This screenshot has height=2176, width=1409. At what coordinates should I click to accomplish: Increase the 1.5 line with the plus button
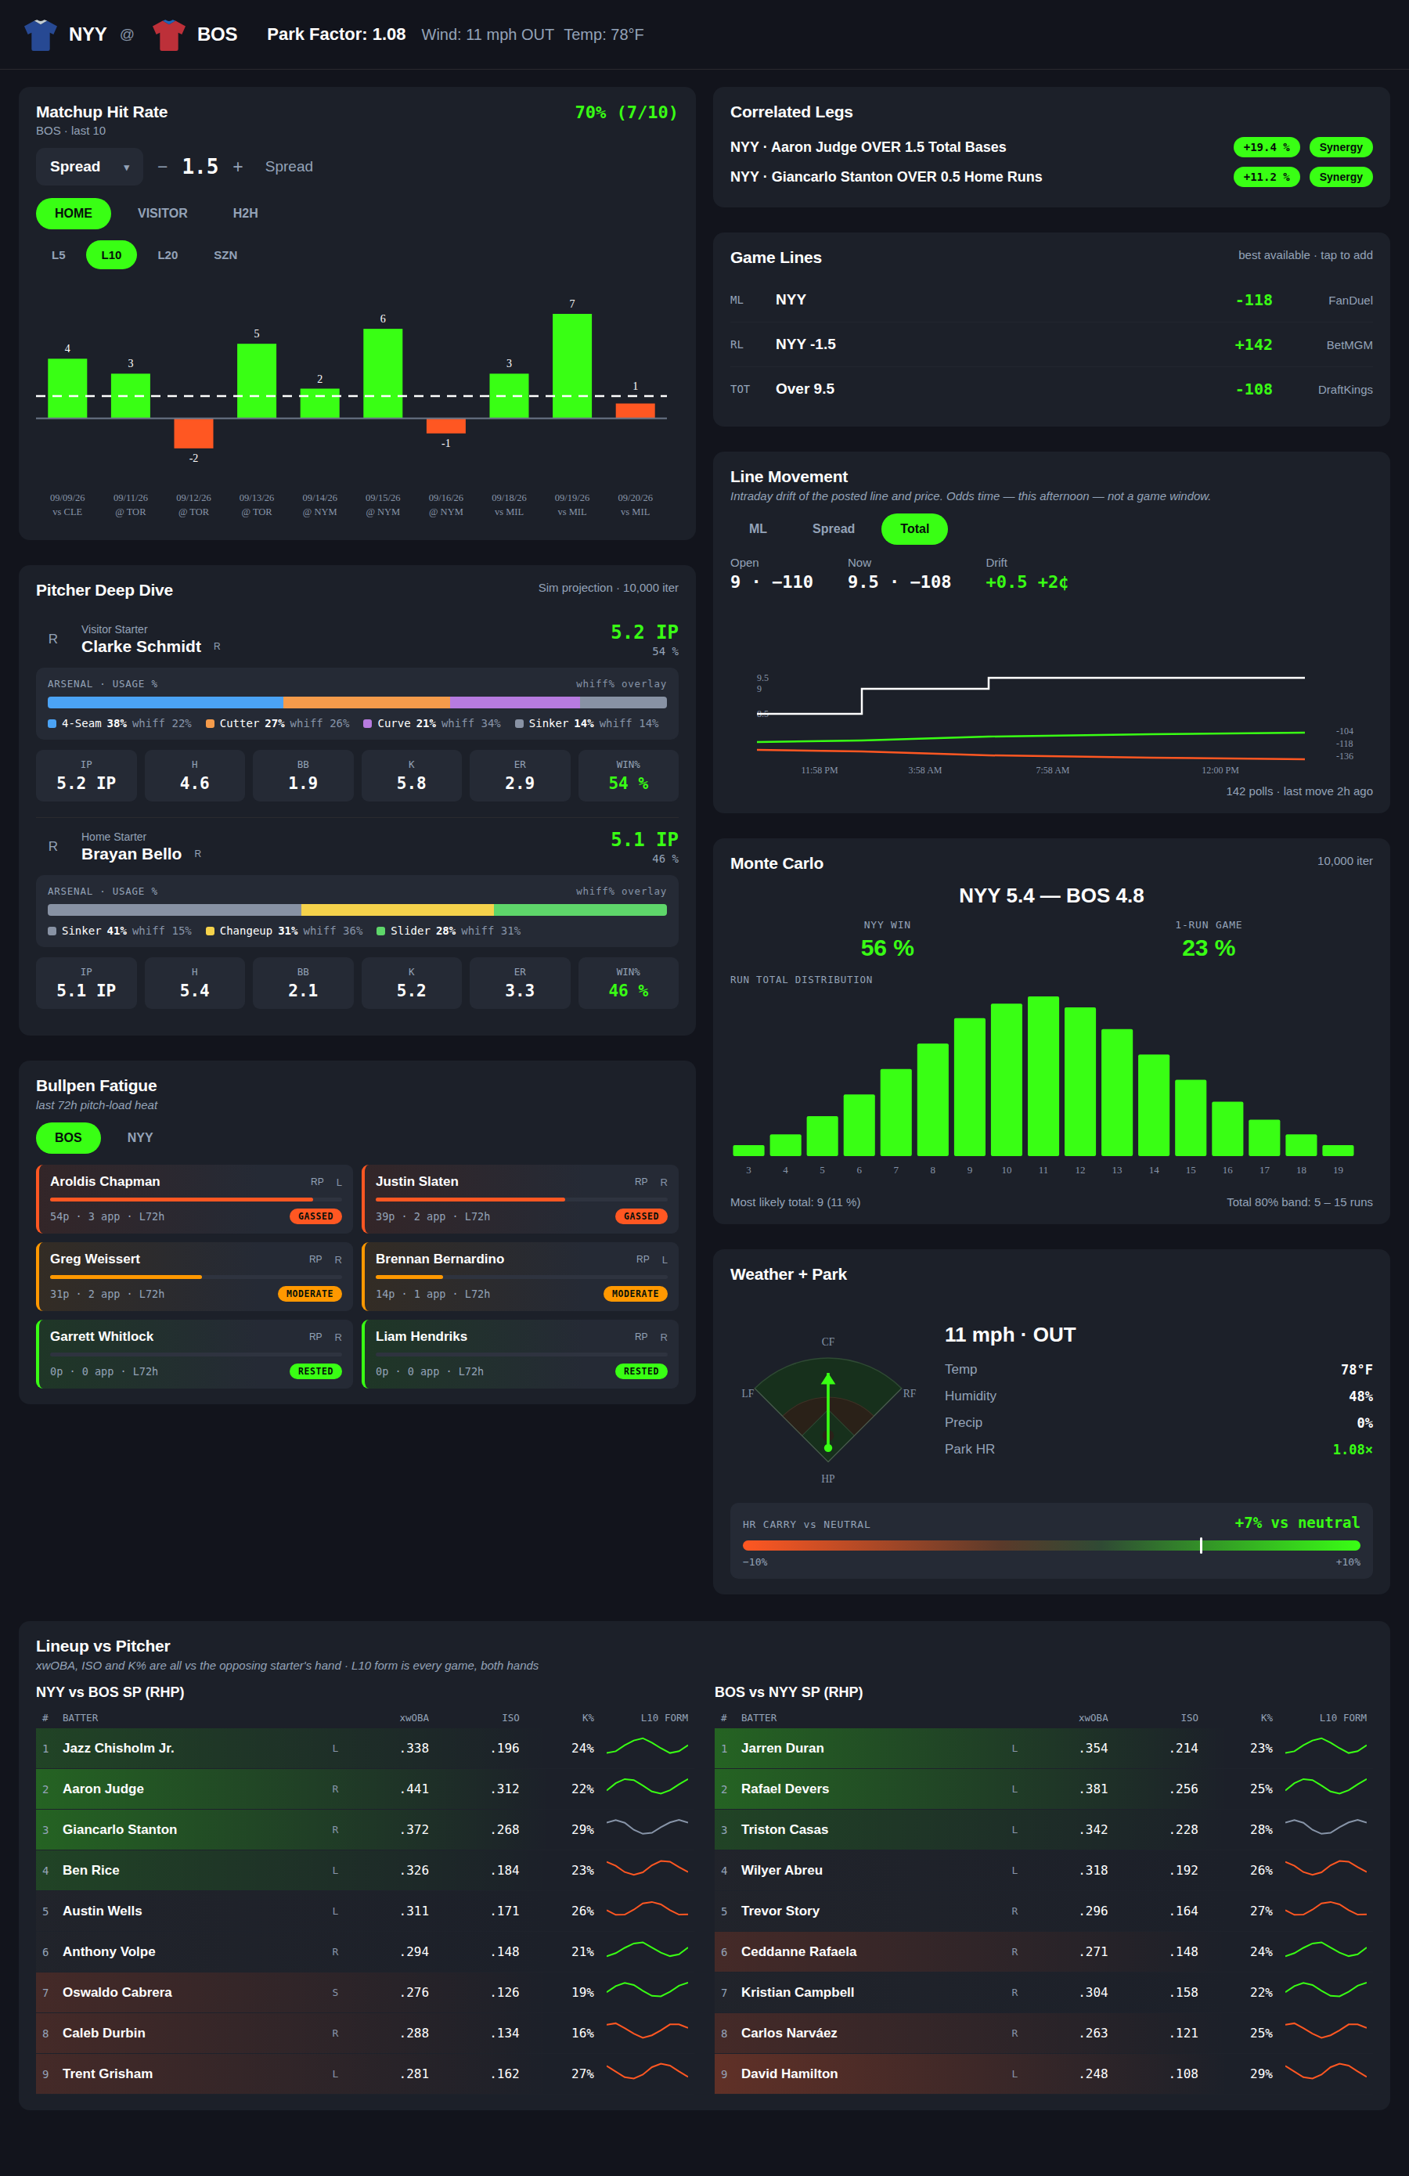[x=238, y=167]
